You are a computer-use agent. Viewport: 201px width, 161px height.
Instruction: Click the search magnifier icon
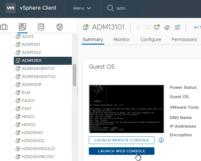click(x=110, y=8)
